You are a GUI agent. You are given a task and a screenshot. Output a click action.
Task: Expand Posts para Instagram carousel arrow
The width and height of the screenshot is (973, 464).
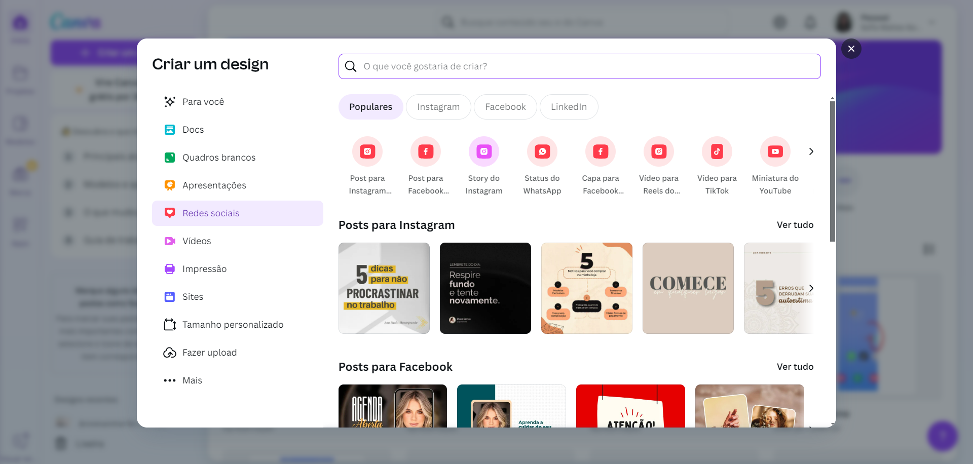point(811,288)
